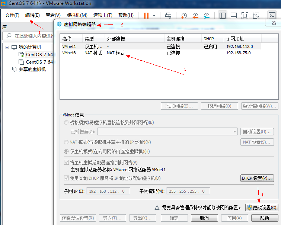Select the VMnet8 row in network list
This screenshot has width=281, height=225.
[162, 53]
